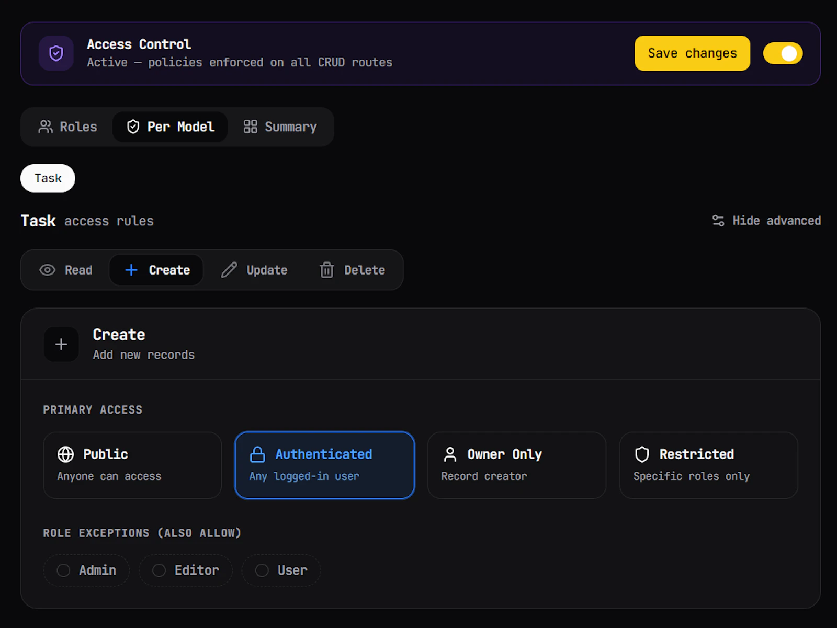Enable the User role exception
837x628 pixels.
[281, 570]
